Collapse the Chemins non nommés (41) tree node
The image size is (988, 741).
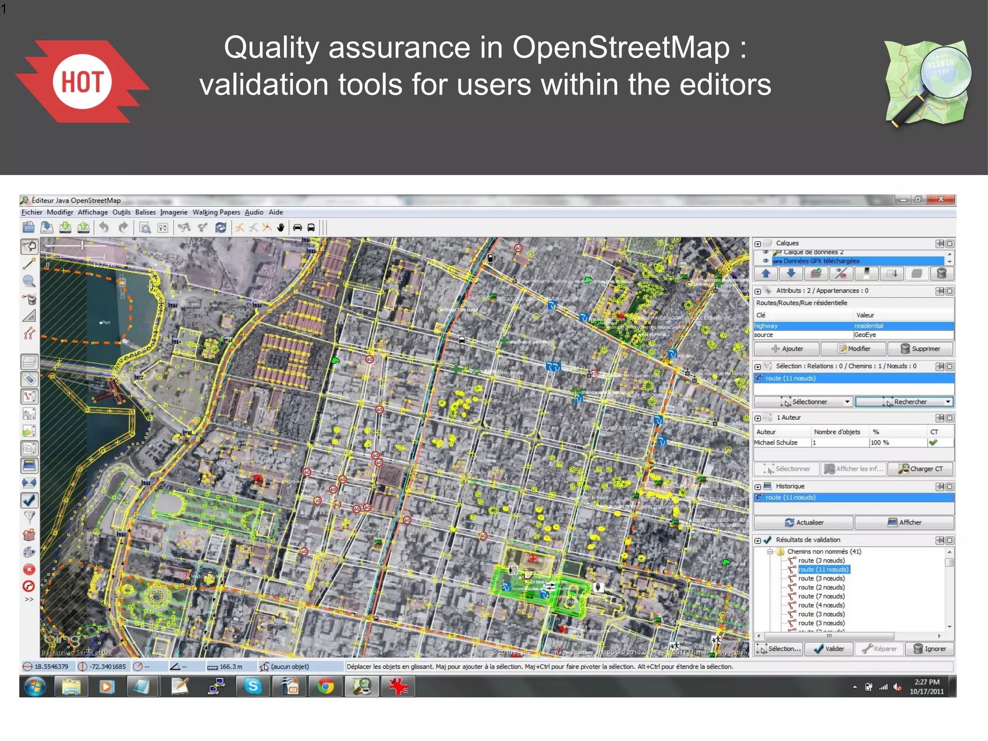click(770, 551)
